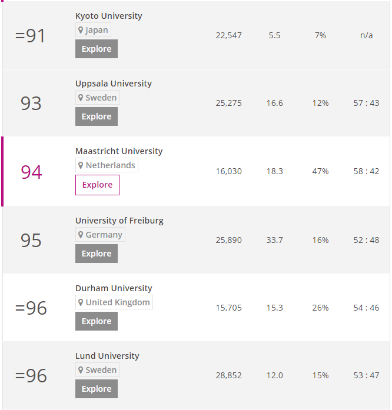This screenshot has width=392, height=410.
Task: Click pin icon in Lund's Sweden tag
Action: (x=81, y=370)
